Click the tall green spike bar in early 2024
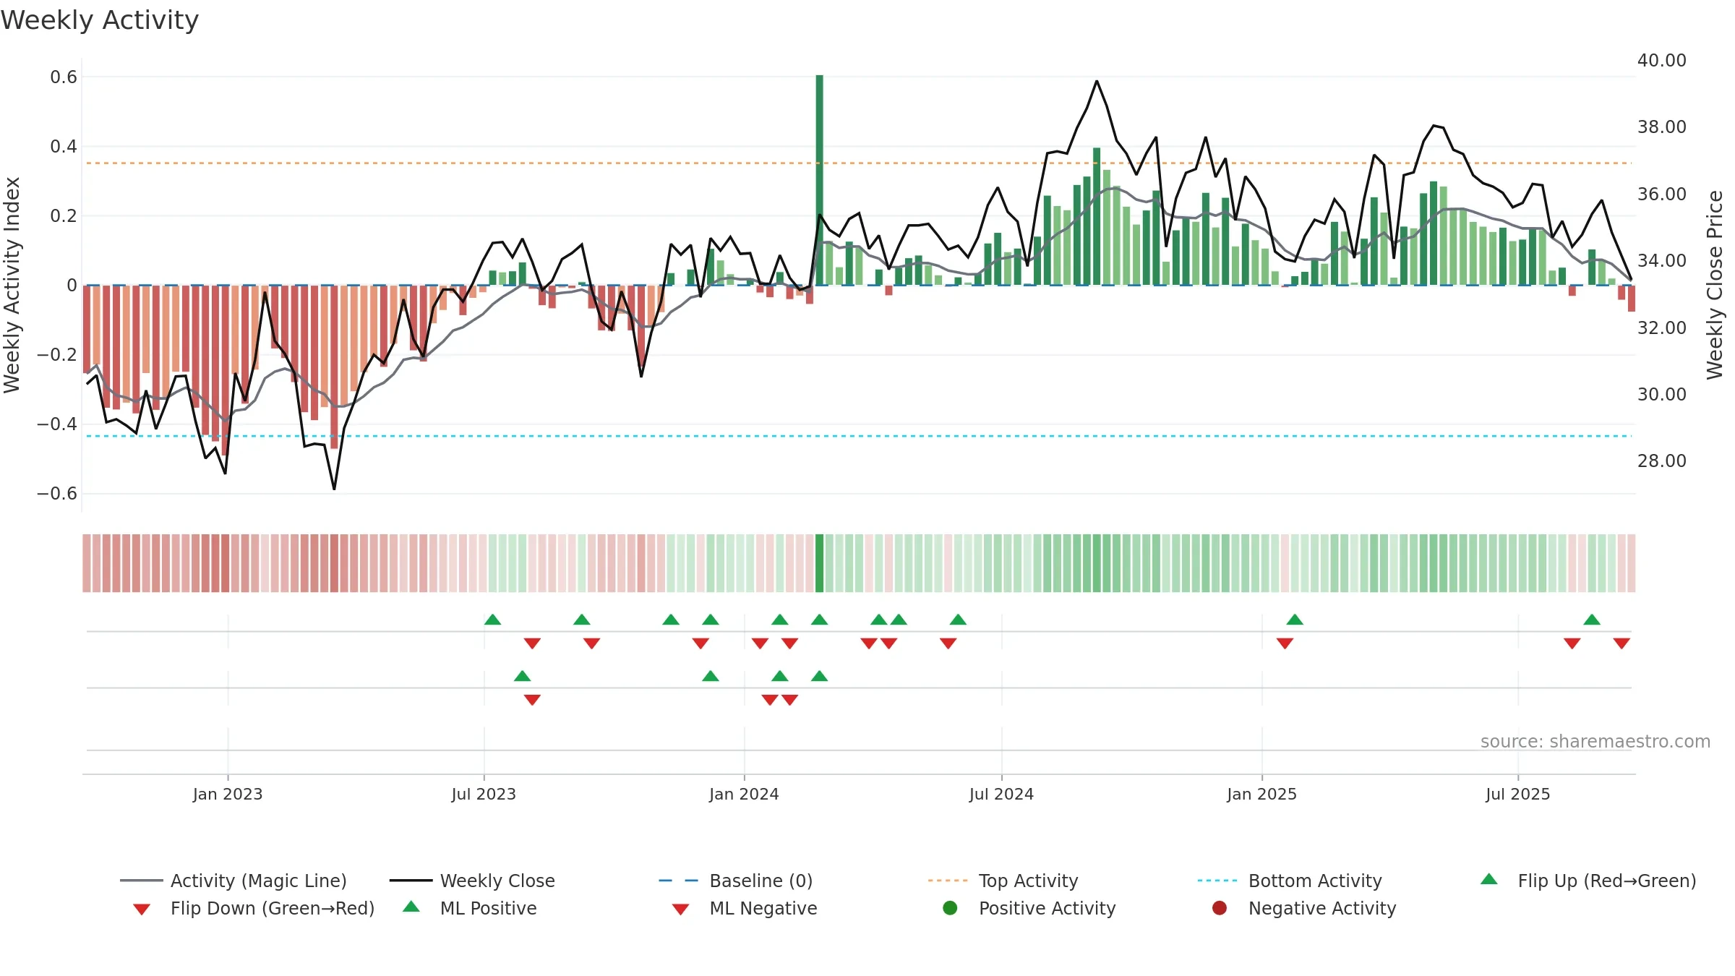Viewport: 1735px width, 976px height. point(819,180)
